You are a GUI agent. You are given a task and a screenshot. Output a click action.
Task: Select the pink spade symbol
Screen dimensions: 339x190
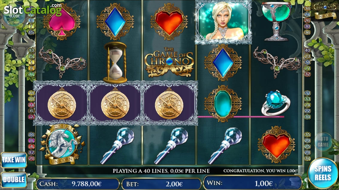(62, 22)
